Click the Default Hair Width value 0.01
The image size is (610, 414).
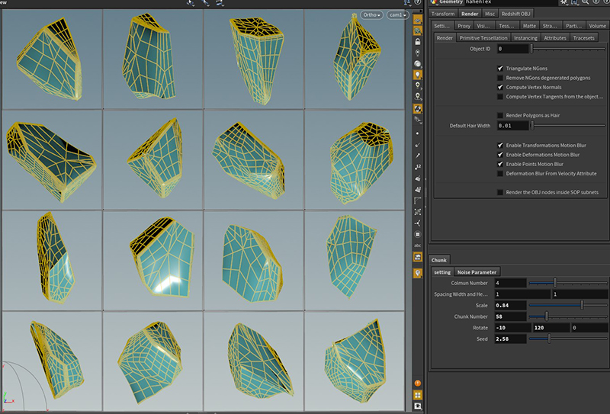click(x=512, y=125)
